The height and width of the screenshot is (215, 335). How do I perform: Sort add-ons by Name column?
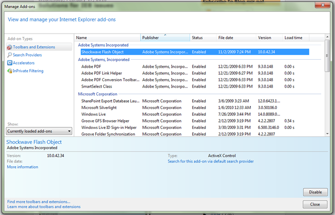tap(107, 38)
